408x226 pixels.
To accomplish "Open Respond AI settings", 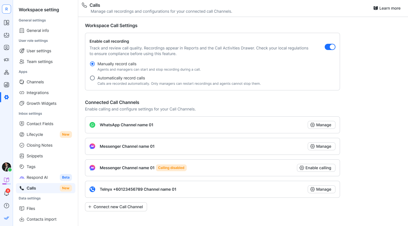I will (37, 177).
